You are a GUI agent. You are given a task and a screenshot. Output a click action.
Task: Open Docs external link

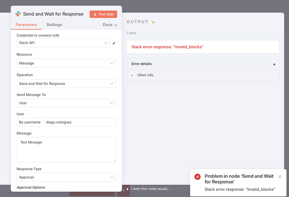click(110, 25)
